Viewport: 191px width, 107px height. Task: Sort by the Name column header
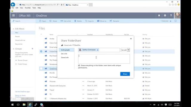tap(51, 34)
